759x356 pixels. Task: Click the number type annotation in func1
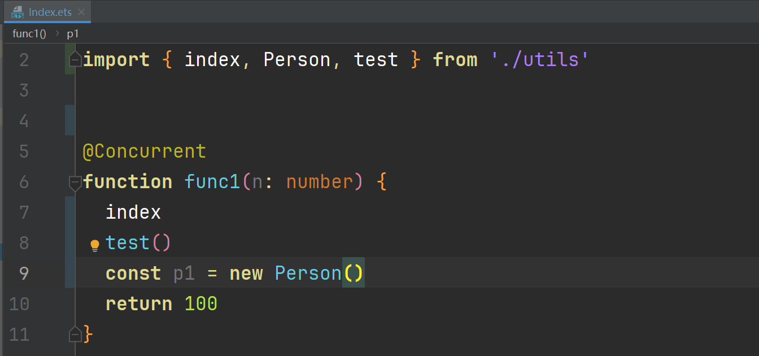pos(319,182)
